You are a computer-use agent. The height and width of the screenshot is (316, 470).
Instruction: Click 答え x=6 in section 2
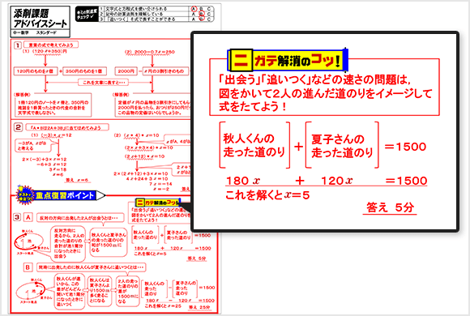[x=77, y=180]
